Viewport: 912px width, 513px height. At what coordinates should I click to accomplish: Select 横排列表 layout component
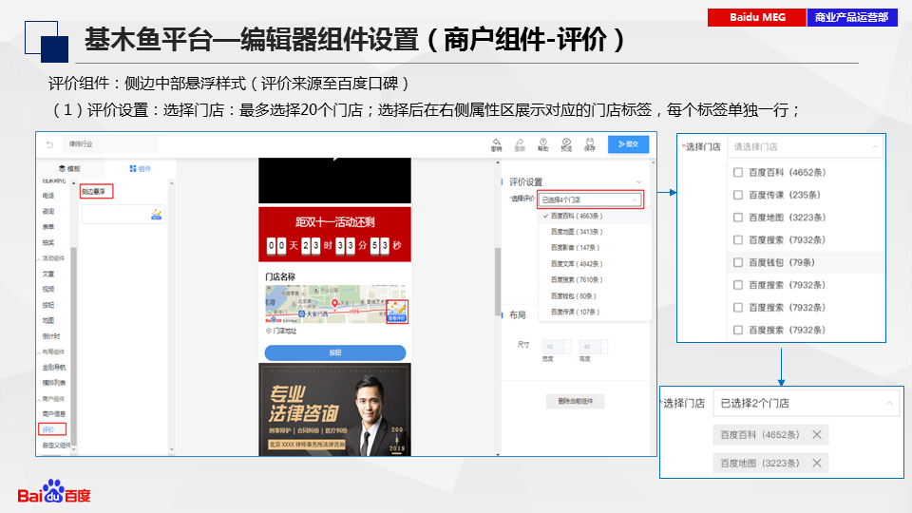[54, 383]
